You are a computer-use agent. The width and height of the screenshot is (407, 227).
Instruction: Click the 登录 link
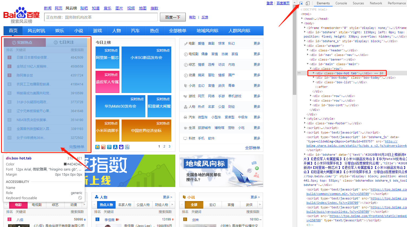[x=270, y=3]
